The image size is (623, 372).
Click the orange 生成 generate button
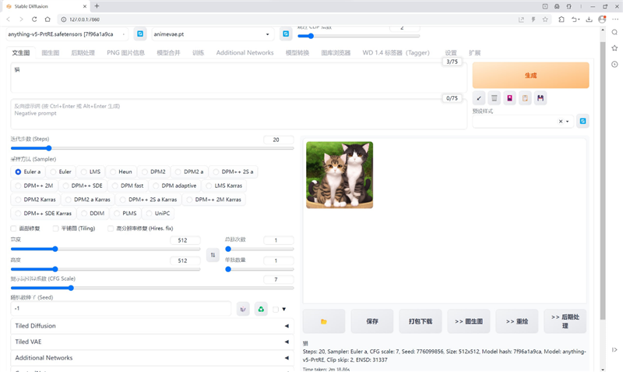click(x=530, y=75)
